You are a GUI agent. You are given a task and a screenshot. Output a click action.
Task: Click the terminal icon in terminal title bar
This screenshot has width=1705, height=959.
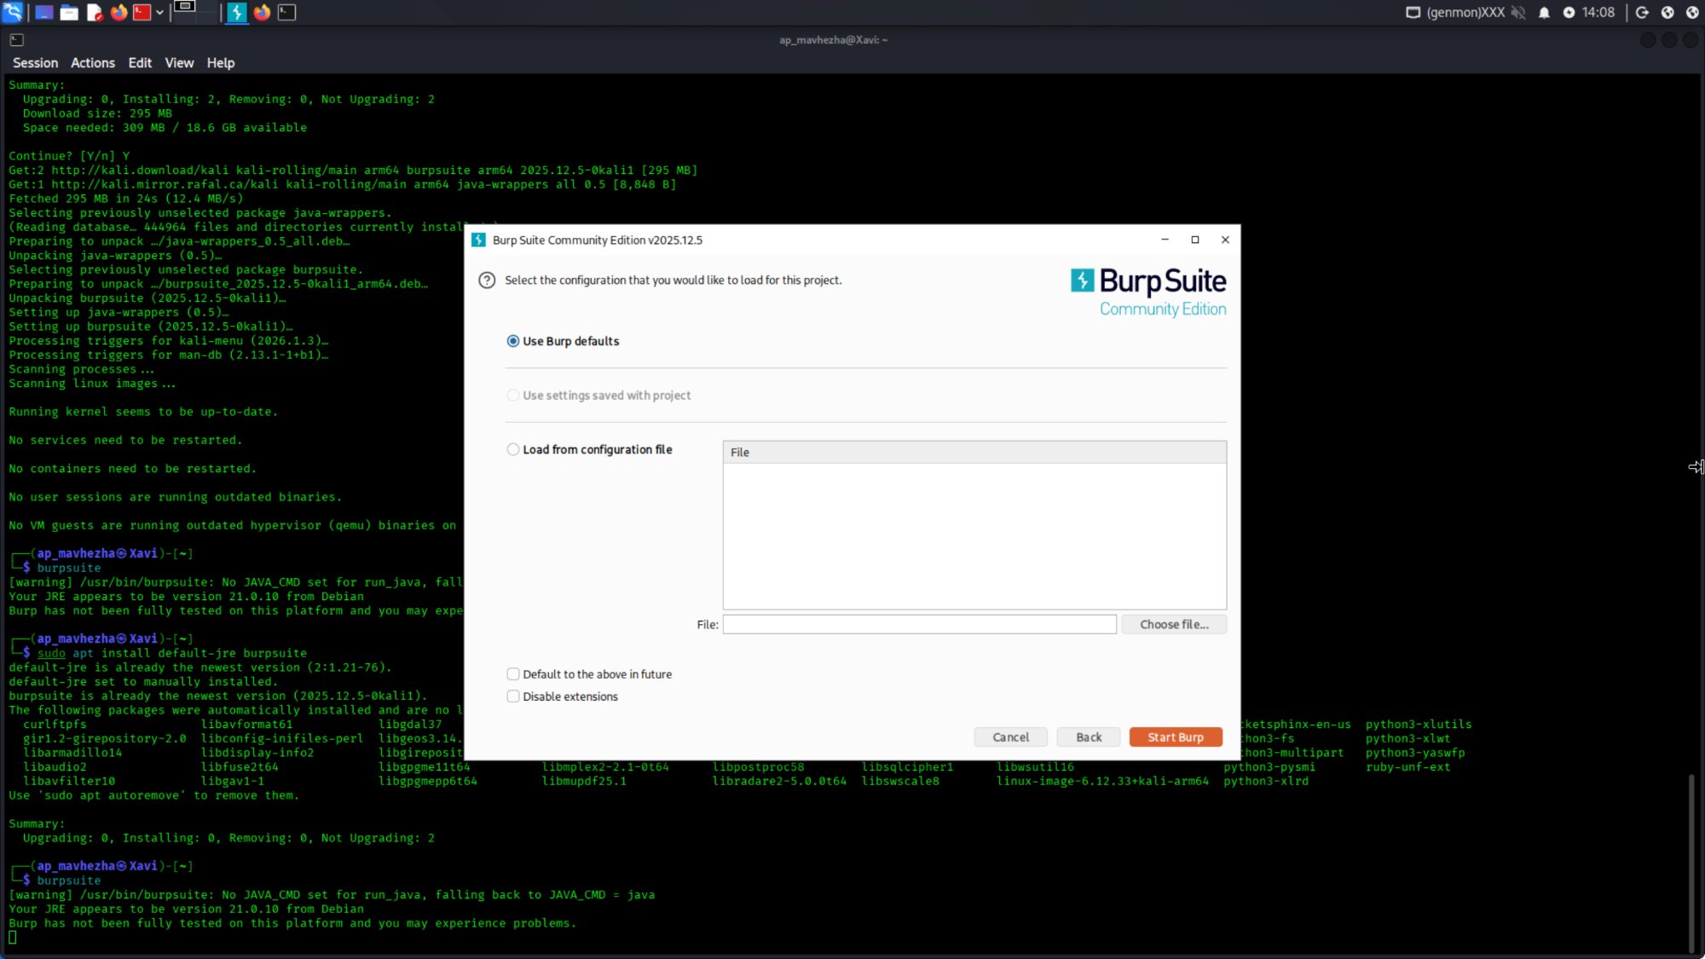16,40
